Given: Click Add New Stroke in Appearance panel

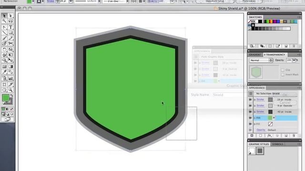Looking at the screenshot, I should click(x=252, y=135).
